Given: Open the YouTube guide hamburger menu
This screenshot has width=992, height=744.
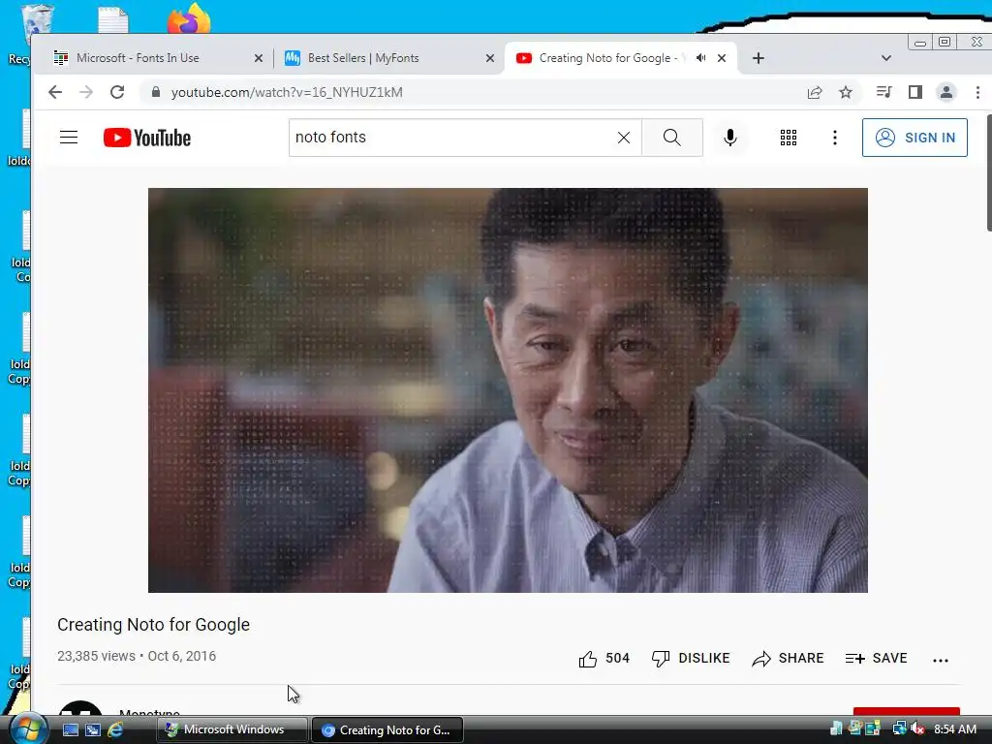Looking at the screenshot, I should pyautogui.click(x=69, y=138).
